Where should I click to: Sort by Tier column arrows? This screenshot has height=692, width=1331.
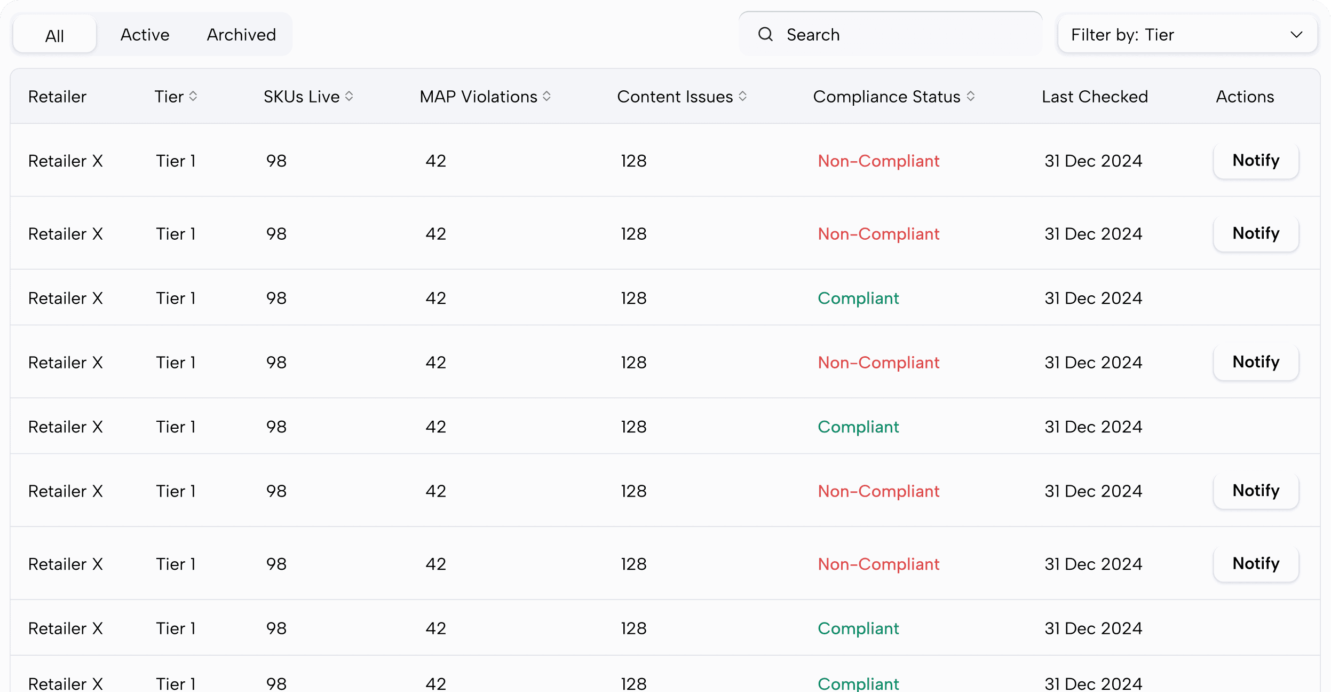coord(193,96)
